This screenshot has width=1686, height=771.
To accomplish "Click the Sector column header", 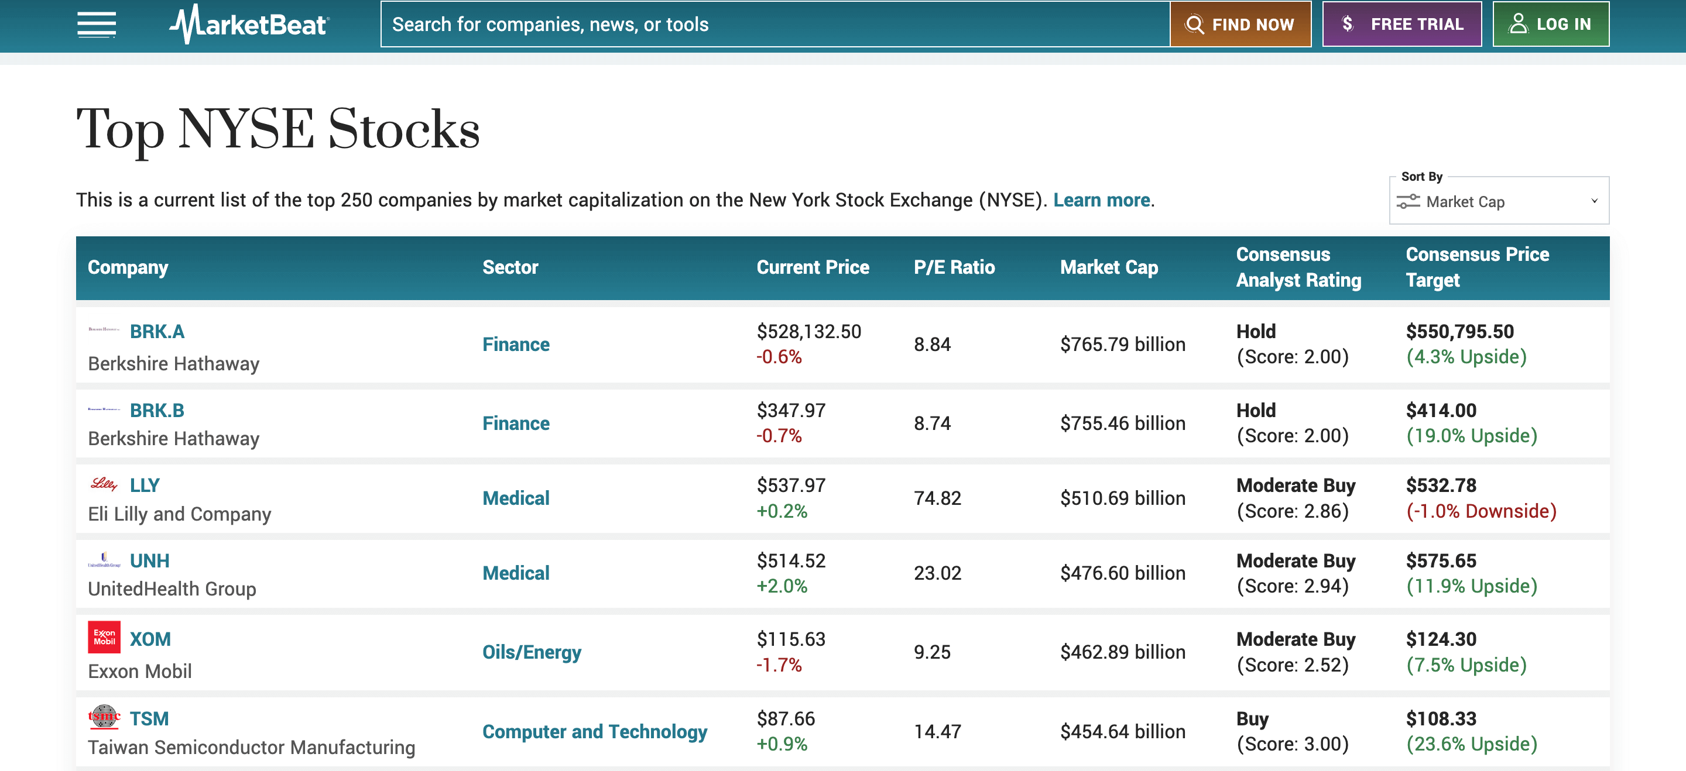I will point(510,267).
